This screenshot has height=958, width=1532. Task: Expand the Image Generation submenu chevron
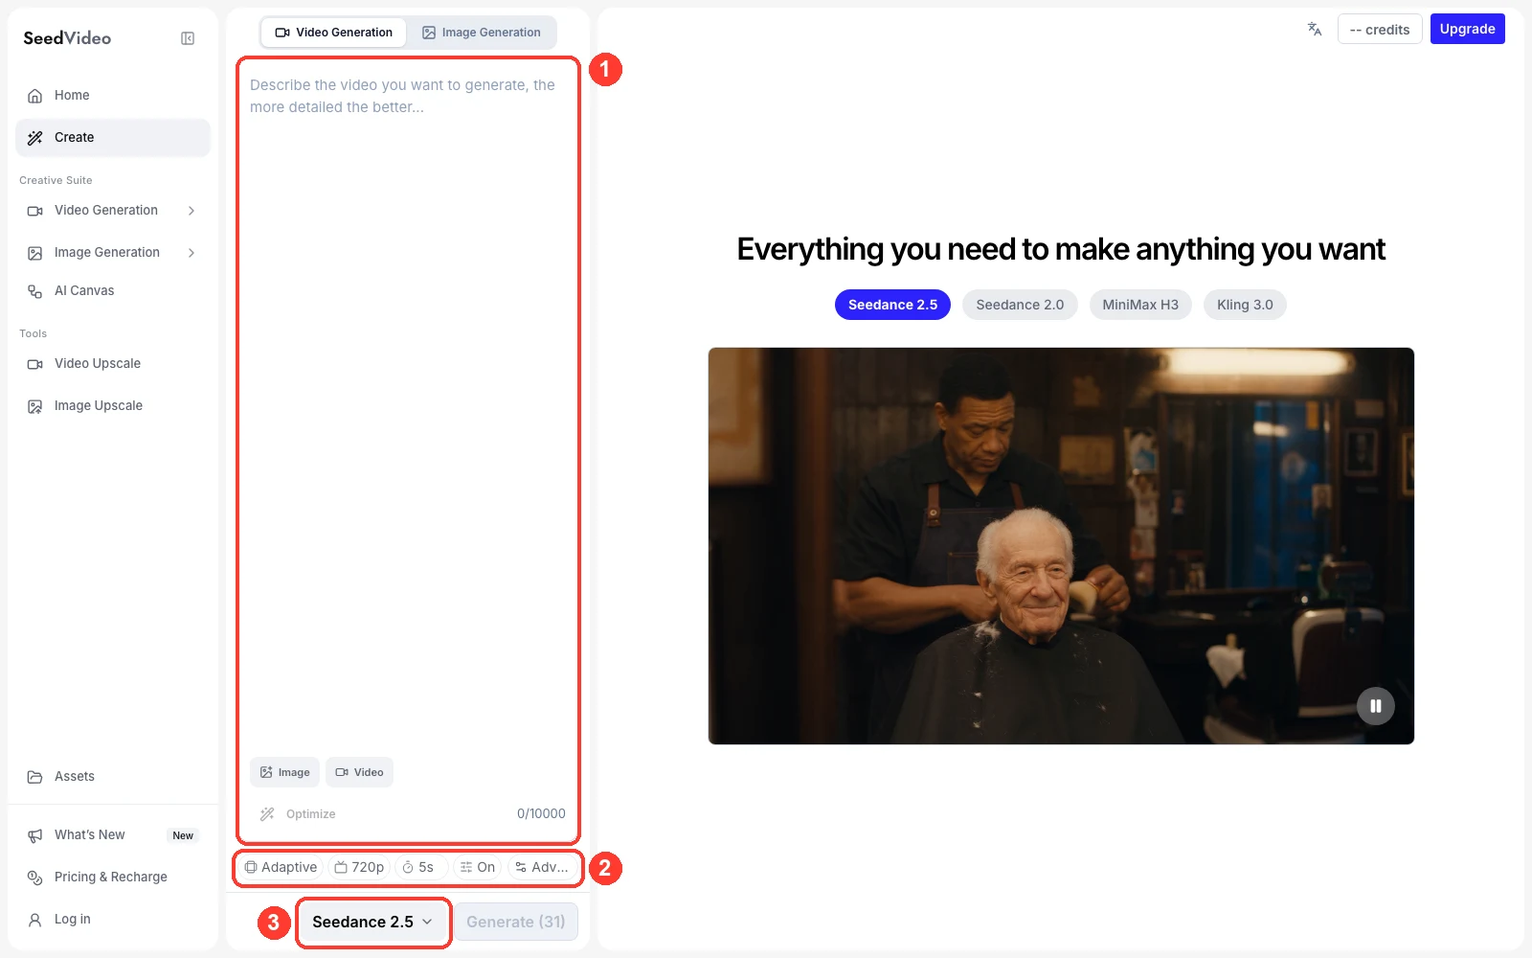191,253
